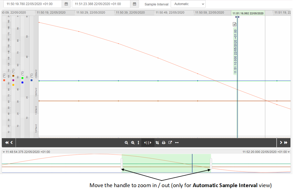The image size is (293, 192).
Task: Select the crop tool icon
Action: coord(157,143)
